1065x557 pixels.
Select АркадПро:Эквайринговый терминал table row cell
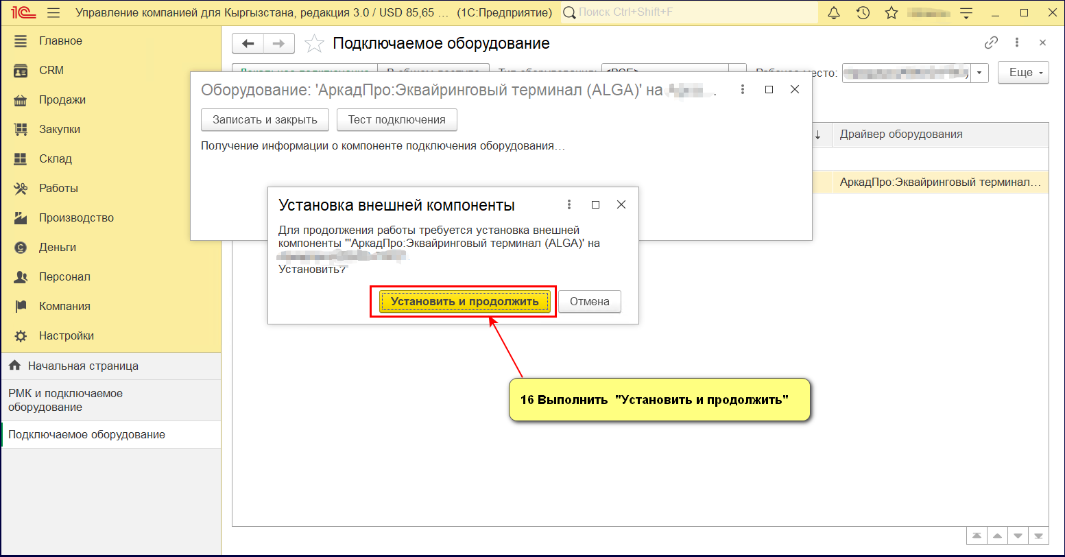[x=941, y=182]
